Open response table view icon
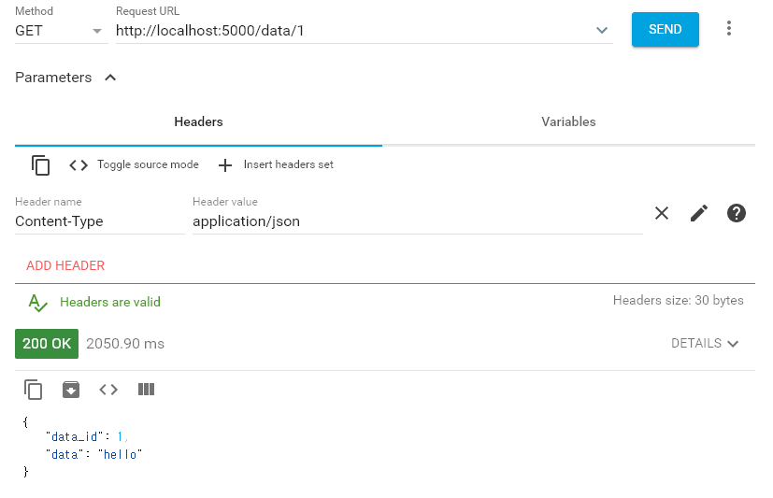 tap(147, 390)
